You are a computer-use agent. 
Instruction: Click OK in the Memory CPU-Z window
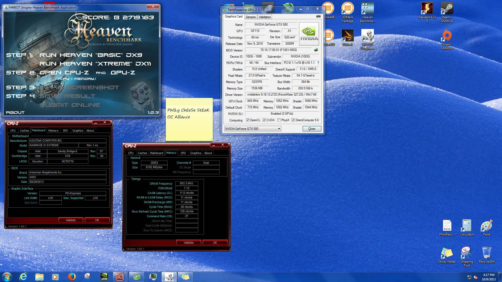[215, 243]
